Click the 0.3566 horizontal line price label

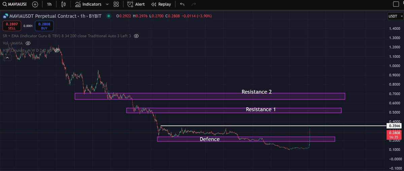(x=395, y=126)
